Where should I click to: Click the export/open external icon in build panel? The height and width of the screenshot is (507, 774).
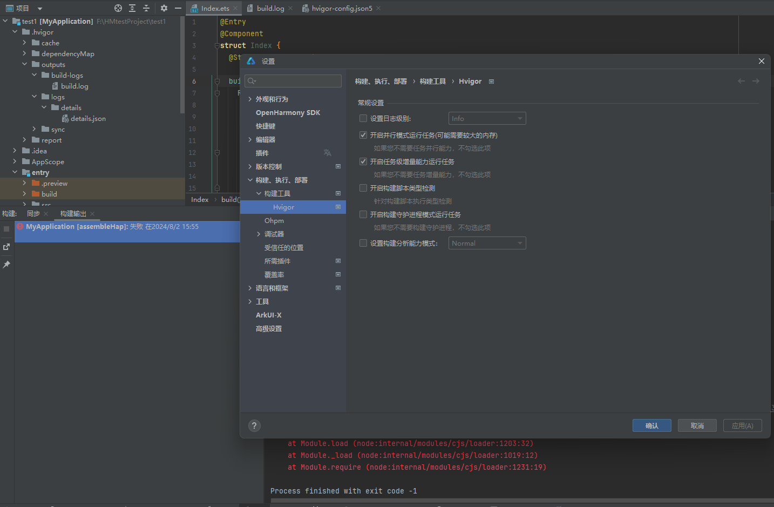[x=6, y=247]
